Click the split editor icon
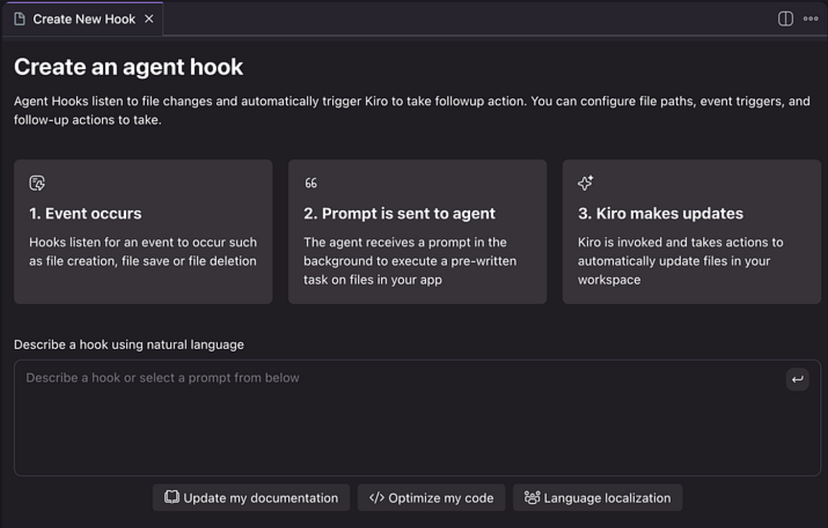 point(785,19)
